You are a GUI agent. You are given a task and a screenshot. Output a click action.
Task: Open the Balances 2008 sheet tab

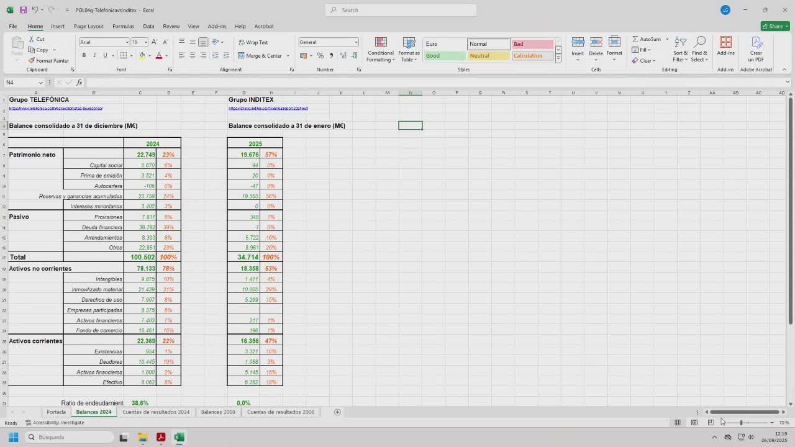pos(218,412)
